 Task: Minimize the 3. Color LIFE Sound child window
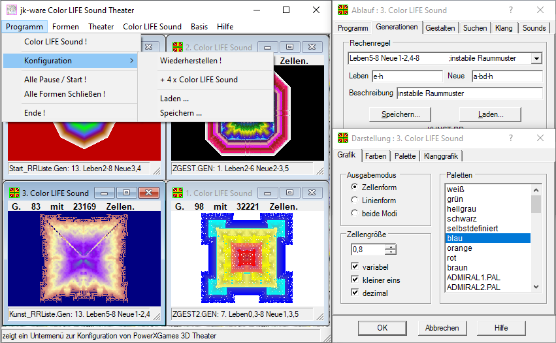[105, 193]
